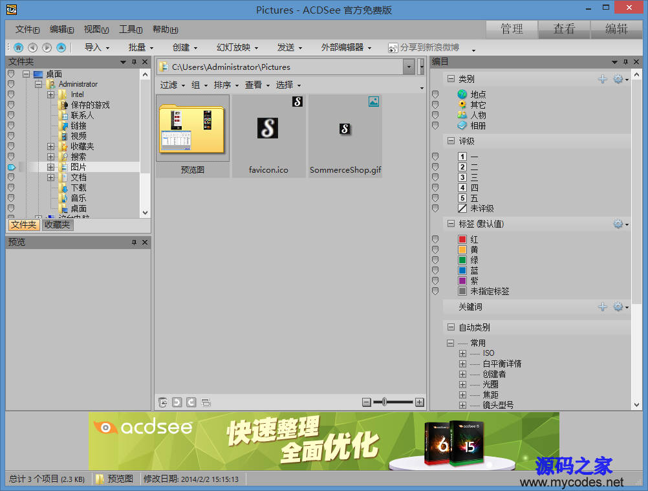Zoom in thumbnails with plus button
This screenshot has width=648, height=491.
420,402
